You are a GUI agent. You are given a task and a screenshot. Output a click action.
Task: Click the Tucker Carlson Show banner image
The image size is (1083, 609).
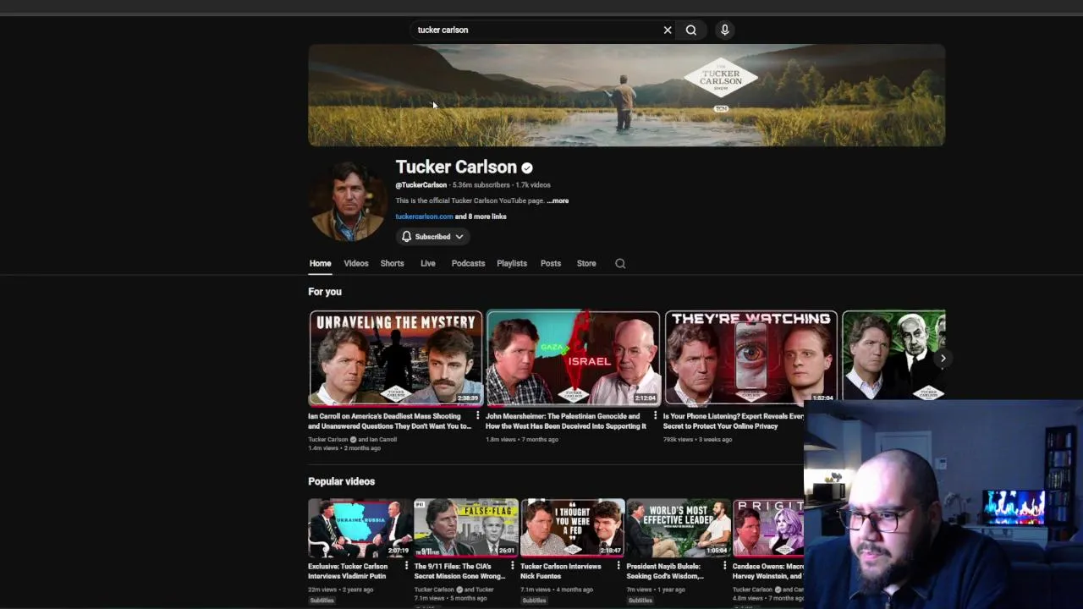pos(627,96)
